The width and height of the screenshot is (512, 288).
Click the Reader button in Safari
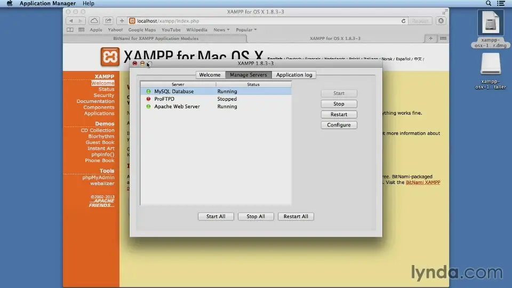click(420, 21)
